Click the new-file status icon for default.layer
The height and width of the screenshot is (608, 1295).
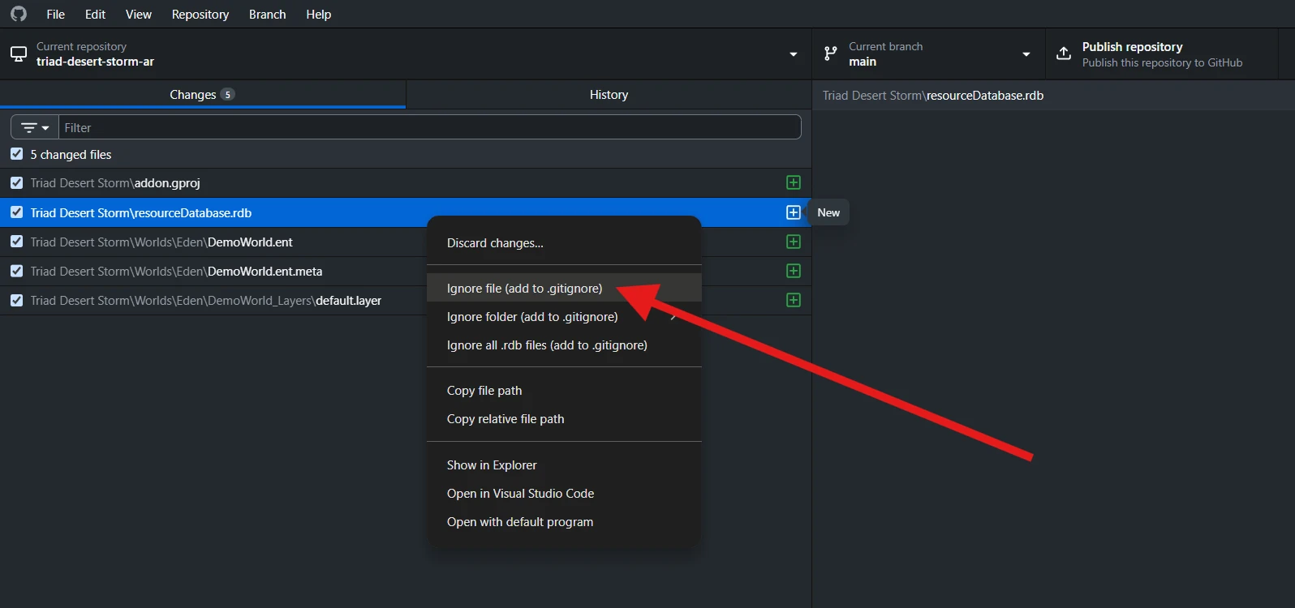(x=794, y=300)
